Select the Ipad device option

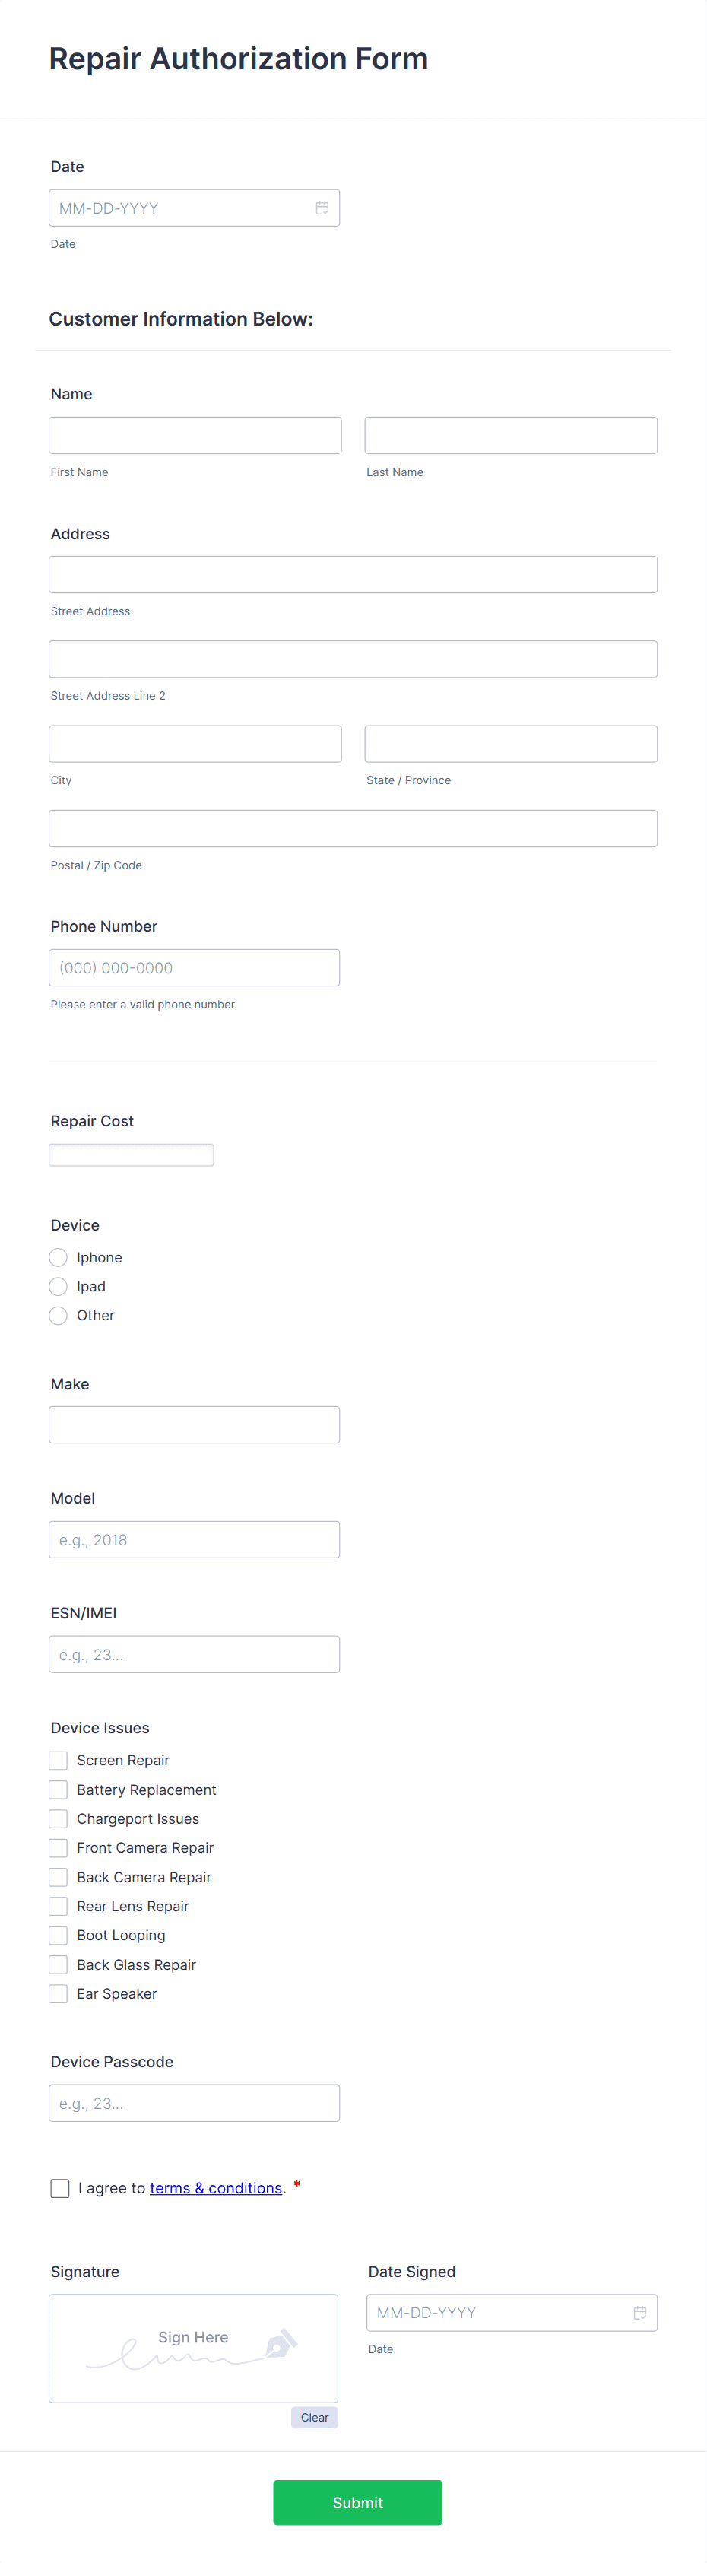(58, 1285)
